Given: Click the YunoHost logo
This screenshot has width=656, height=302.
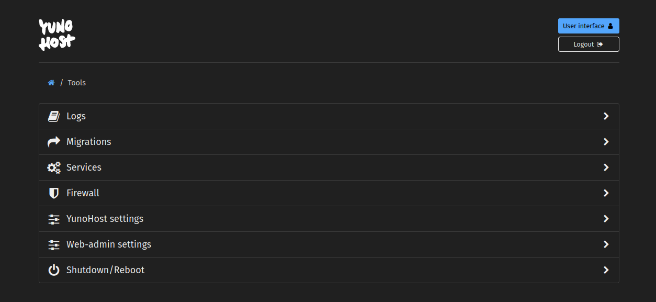Looking at the screenshot, I should [x=57, y=35].
